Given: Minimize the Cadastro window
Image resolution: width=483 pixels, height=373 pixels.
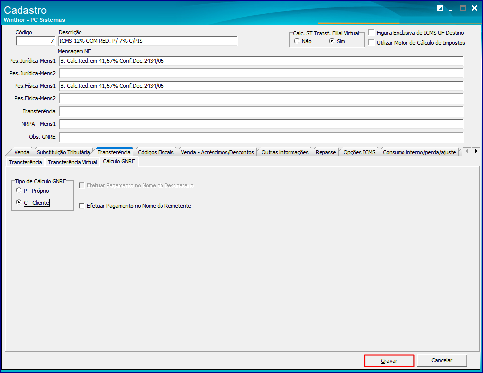Looking at the screenshot, I should click(451, 9).
